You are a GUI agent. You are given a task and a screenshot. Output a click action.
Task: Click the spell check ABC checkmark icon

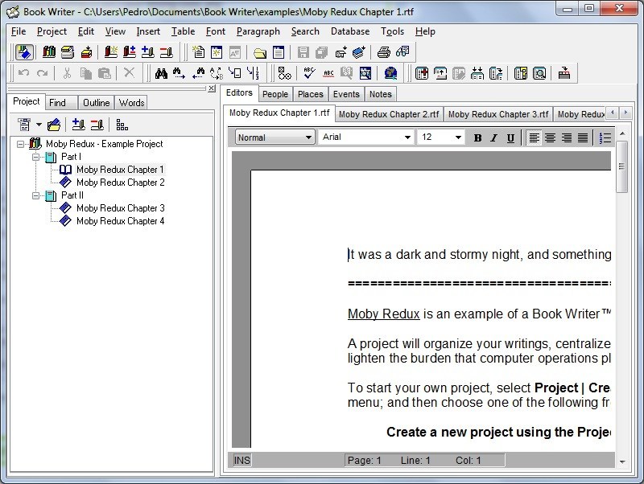point(309,74)
